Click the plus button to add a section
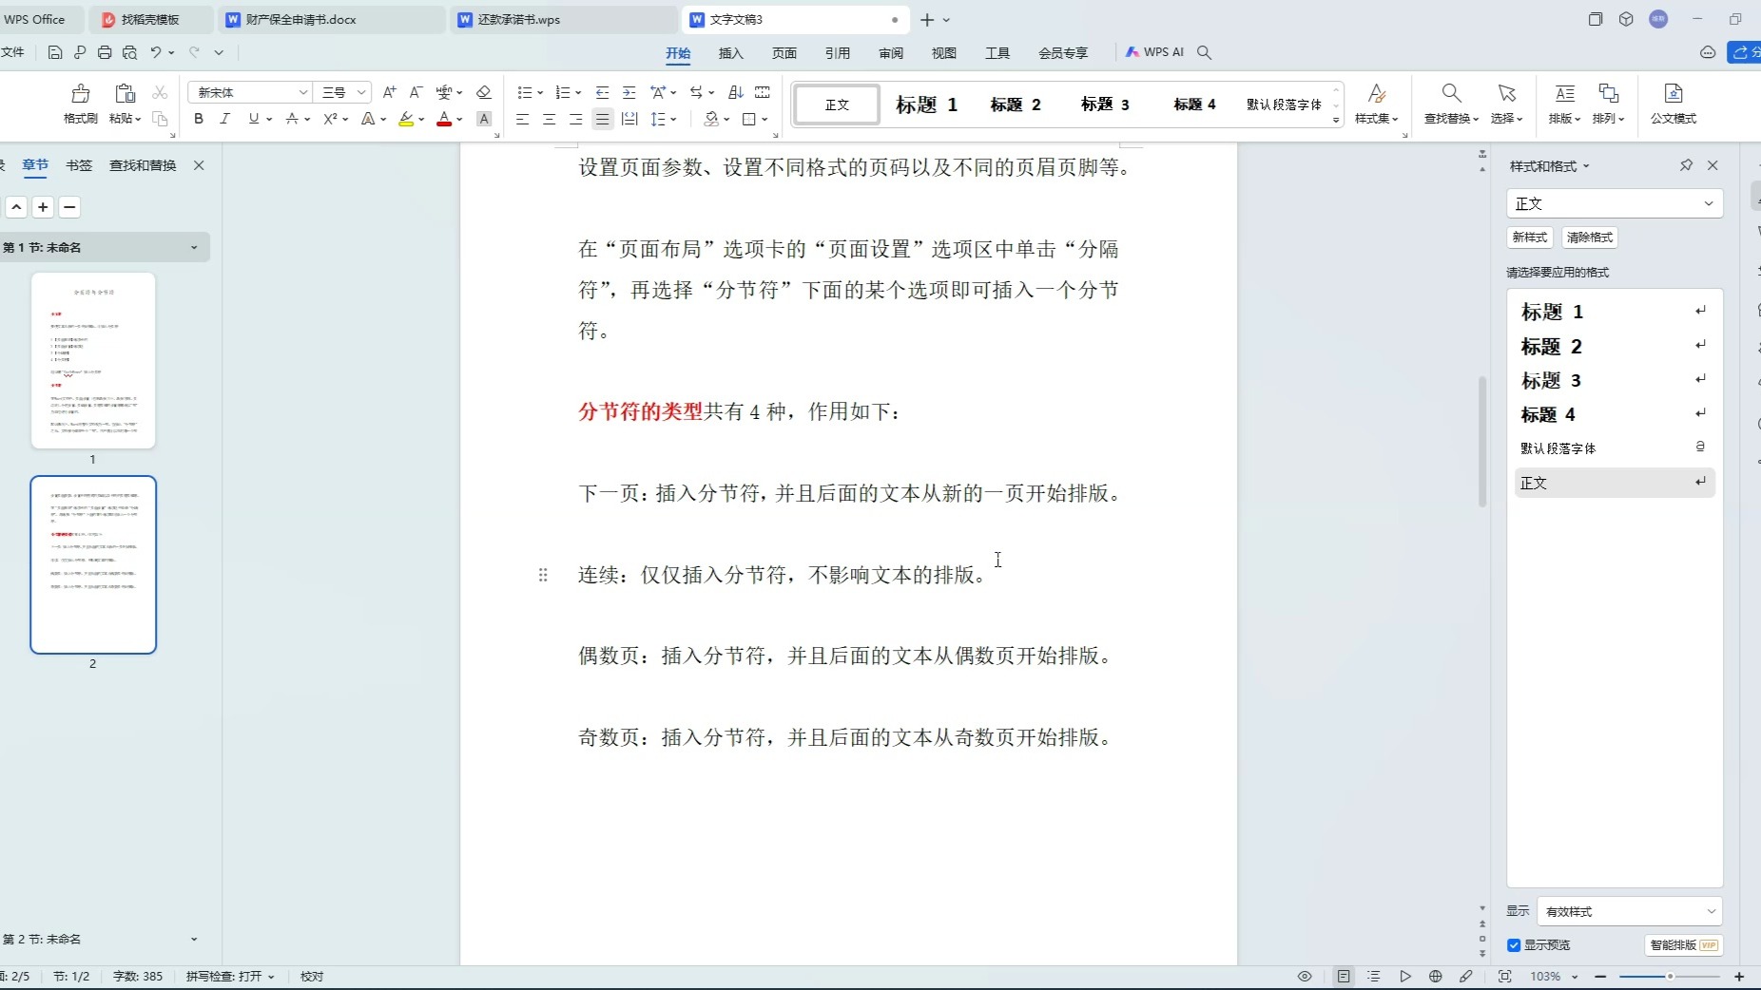This screenshot has width=1761, height=990. click(x=43, y=207)
